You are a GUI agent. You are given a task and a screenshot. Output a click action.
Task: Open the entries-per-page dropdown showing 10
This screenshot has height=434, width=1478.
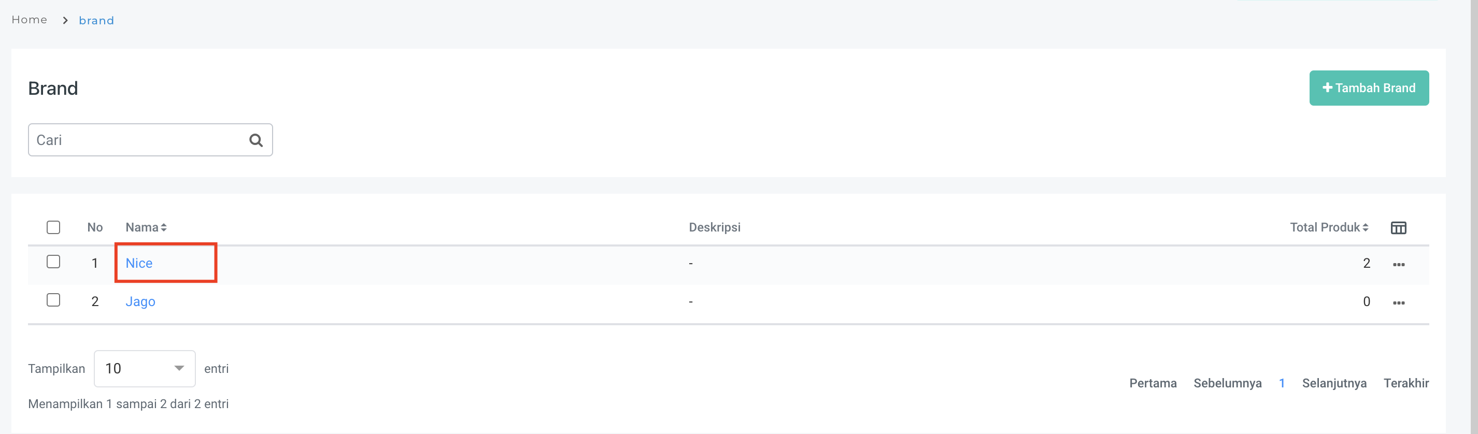[x=145, y=369]
